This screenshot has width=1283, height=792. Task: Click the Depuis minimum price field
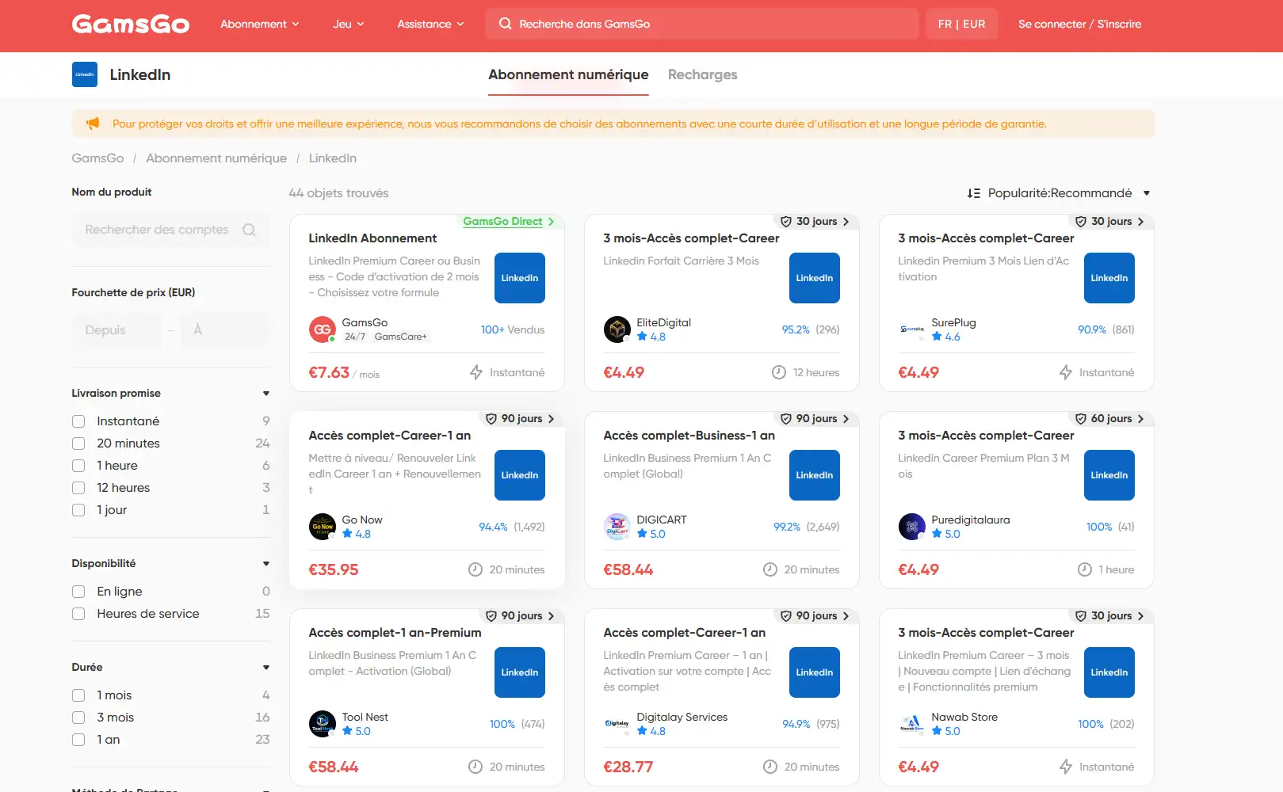pos(117,330)
